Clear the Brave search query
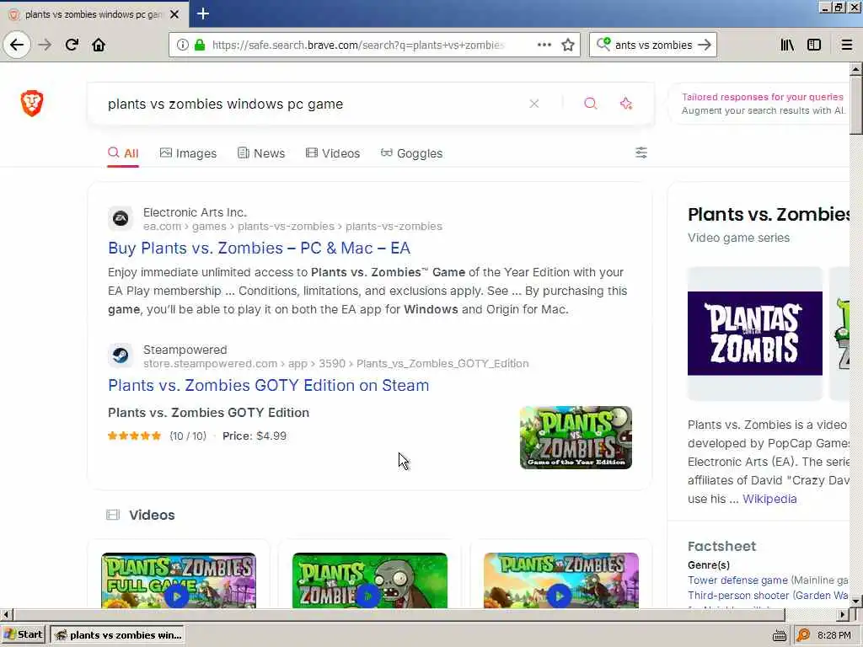The width and height of the screenshot is (863, 647). pos(533,104)
